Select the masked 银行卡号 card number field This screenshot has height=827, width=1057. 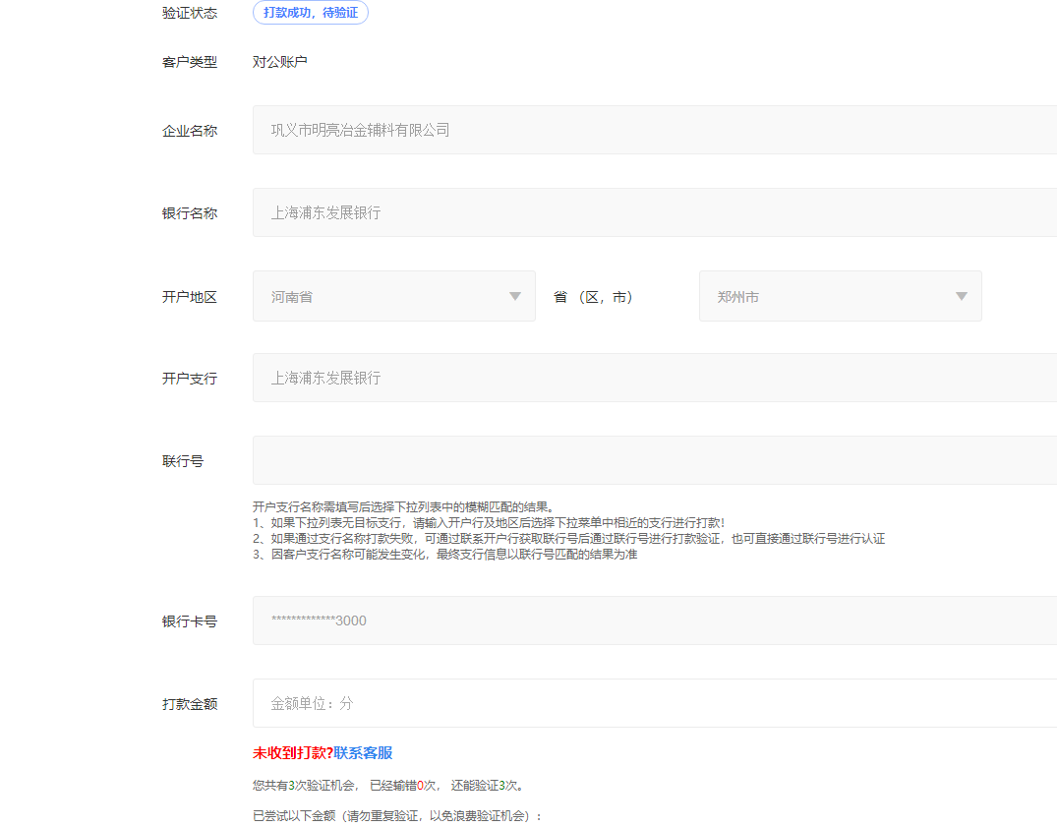(x=590, y=620)
